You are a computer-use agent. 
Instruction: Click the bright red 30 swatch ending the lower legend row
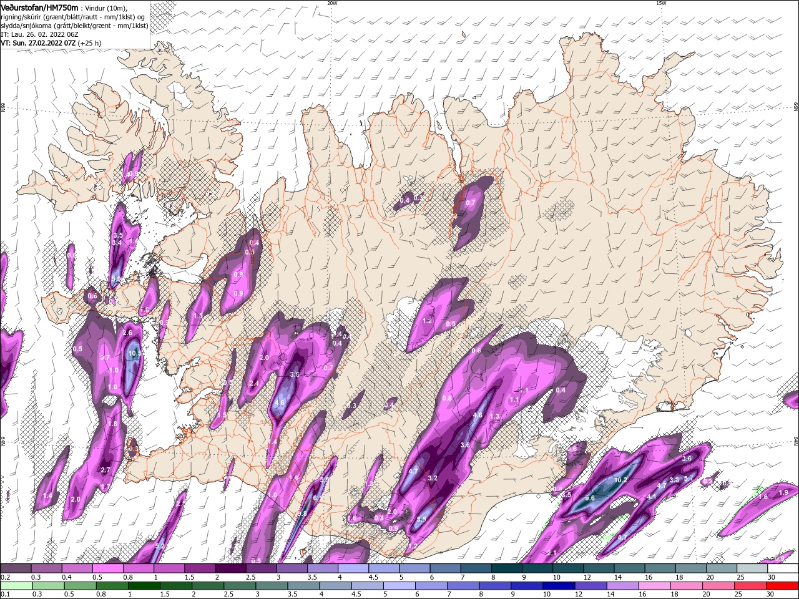(782, 586)
